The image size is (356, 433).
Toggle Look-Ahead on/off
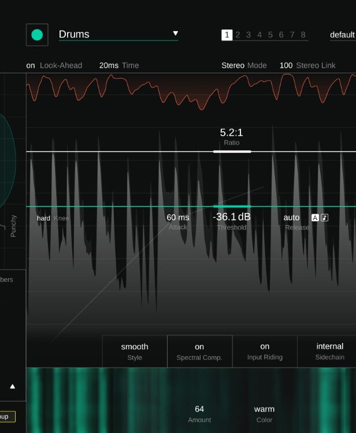pos(31,65)
